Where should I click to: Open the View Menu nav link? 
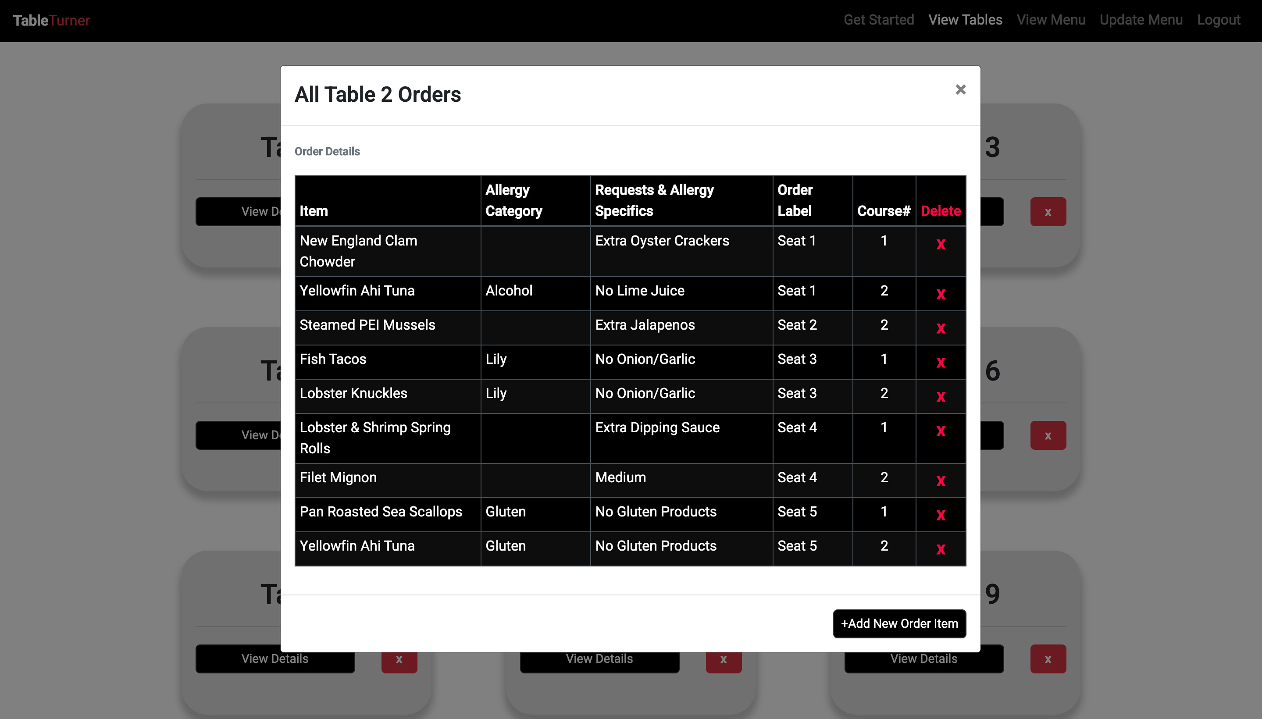point(1051,20)
